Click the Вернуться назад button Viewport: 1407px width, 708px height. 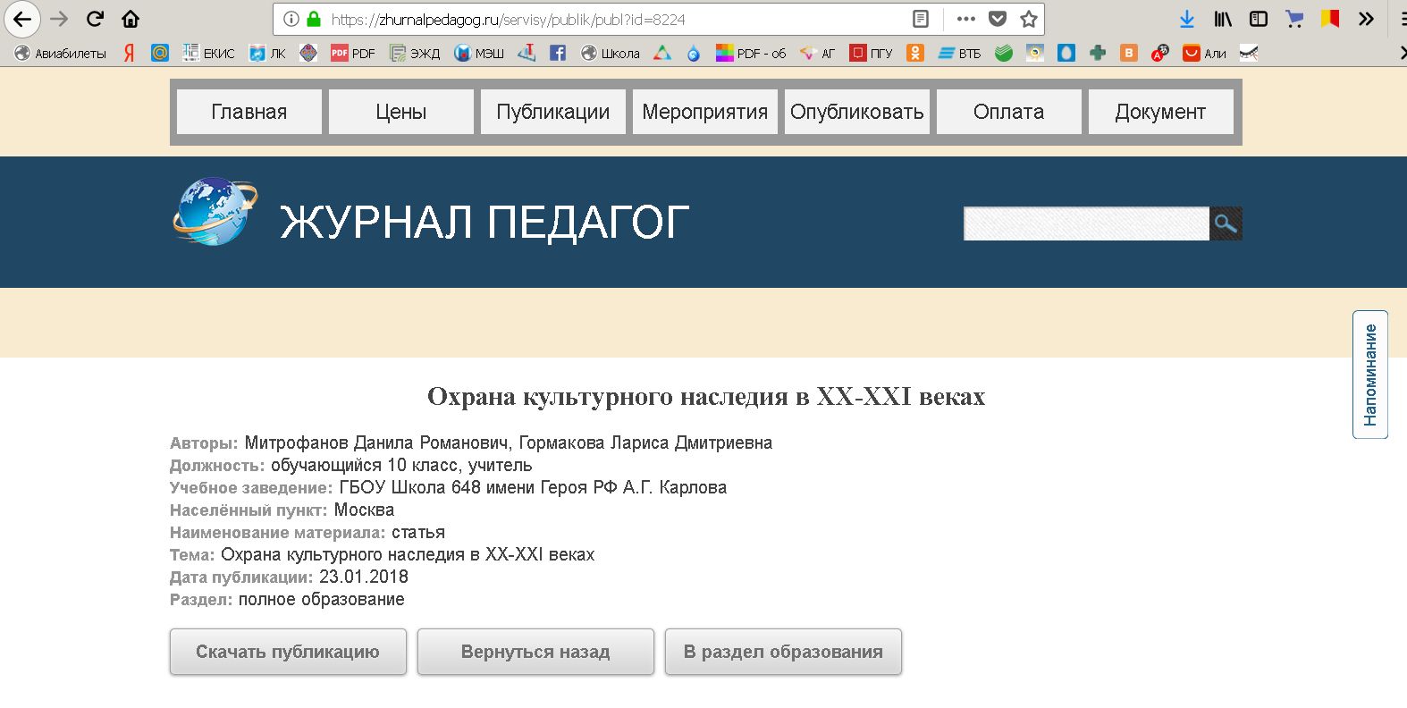[x=535, y=652]
